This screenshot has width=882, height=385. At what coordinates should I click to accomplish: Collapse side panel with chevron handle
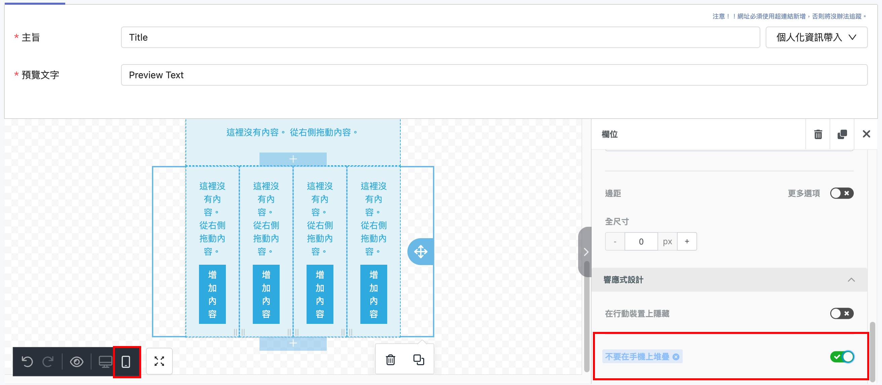pos(586,252)
